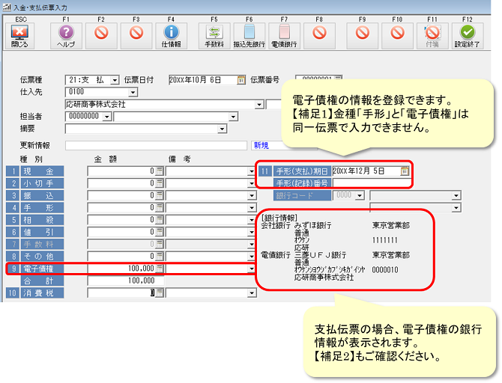Expand the 担当者 code dropdown
Image resolution: width=502 pixels, height=383 pixels.
pos(107,117)
